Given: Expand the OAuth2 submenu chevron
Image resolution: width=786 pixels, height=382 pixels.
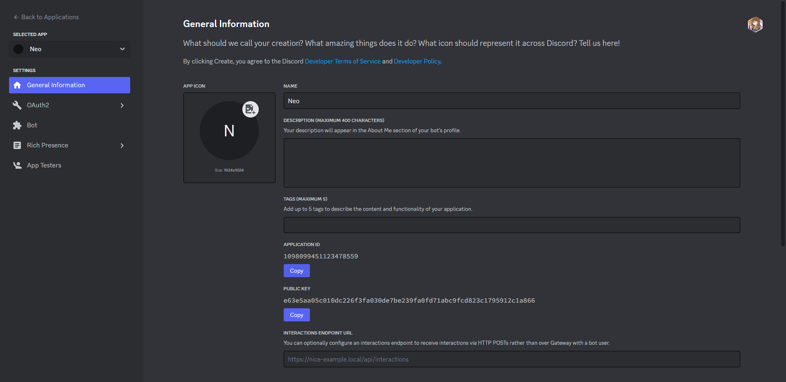Looking at the screenshot, I should tap(122, 105).
